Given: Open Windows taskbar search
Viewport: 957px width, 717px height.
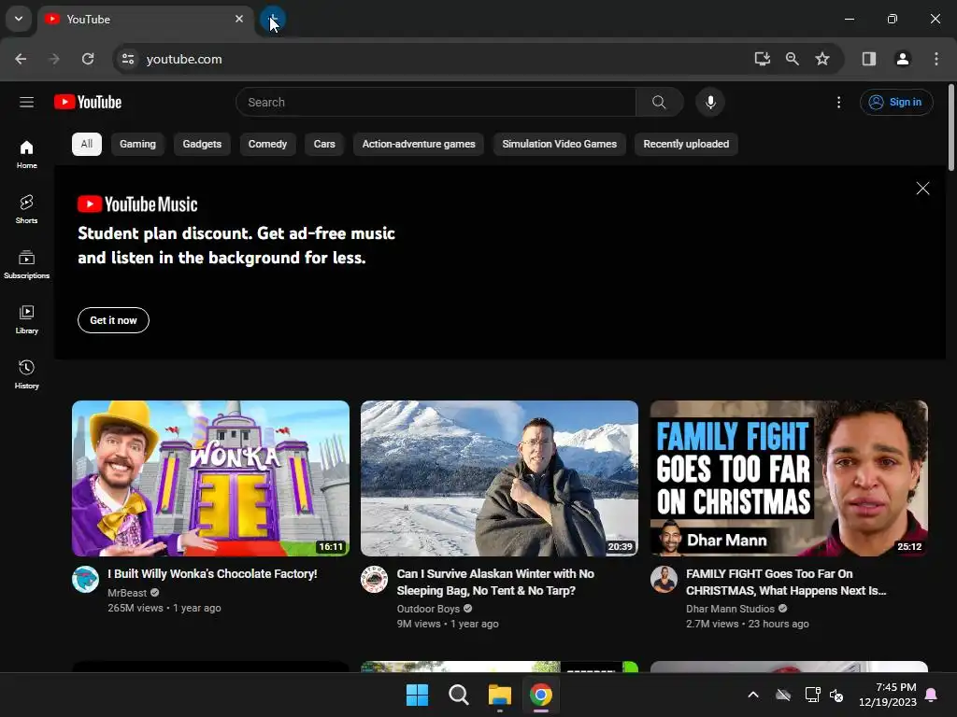Looking at the screenshot, I should click(458, 695).
